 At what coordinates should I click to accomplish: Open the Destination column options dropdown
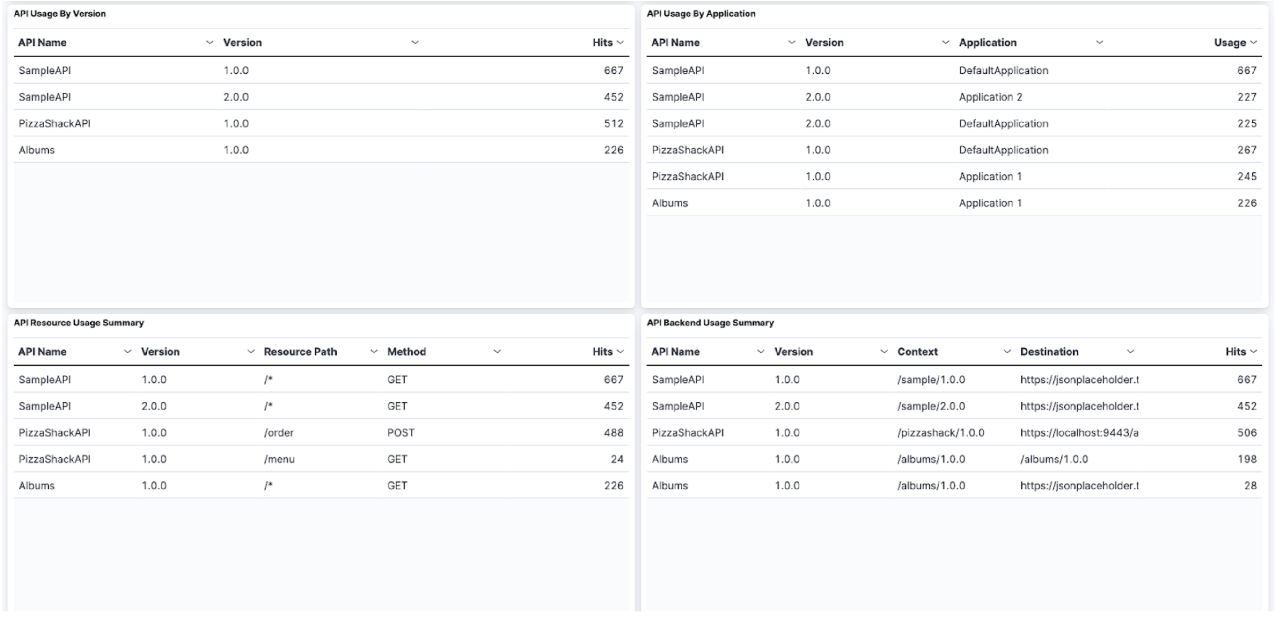point(1131,351)
